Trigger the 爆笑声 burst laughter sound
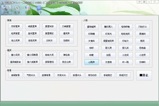This screenshot has height=106, width=159. point(66,34)
